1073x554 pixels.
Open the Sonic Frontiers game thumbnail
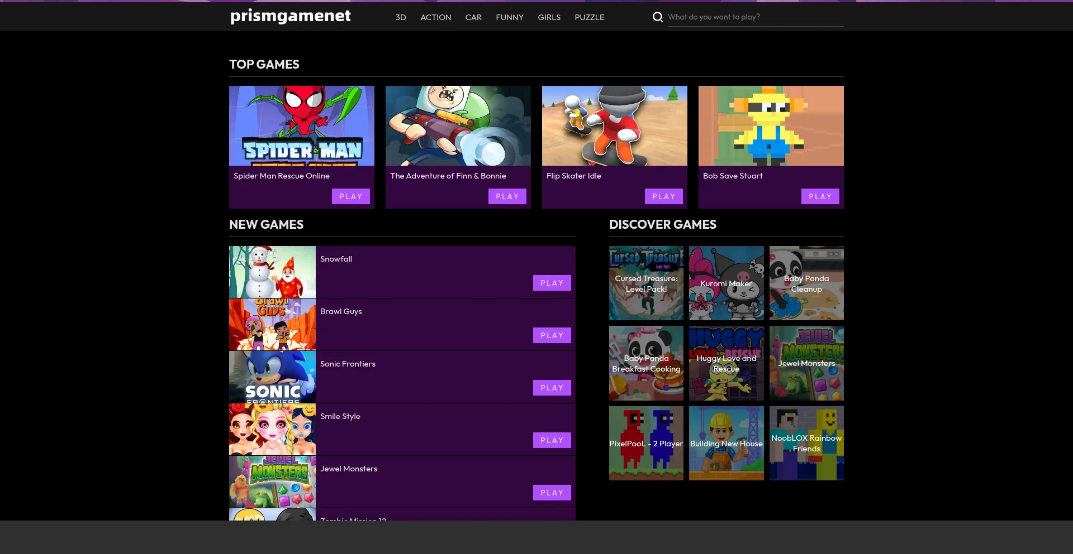(x=272, y=377)
